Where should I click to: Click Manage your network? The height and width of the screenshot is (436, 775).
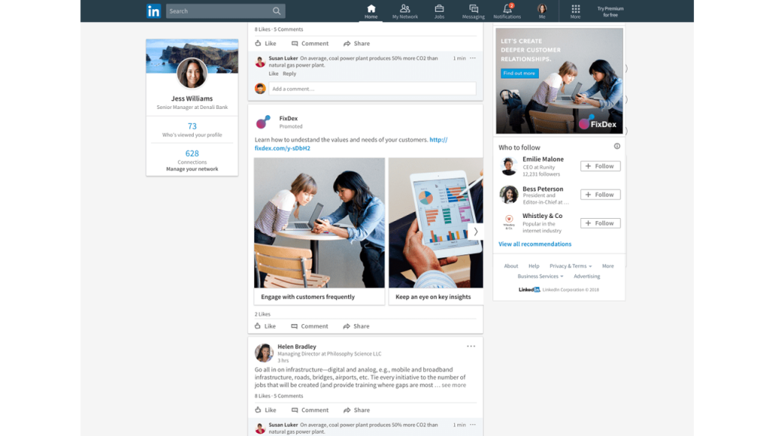pyautogui.click(x=191, y=169)
